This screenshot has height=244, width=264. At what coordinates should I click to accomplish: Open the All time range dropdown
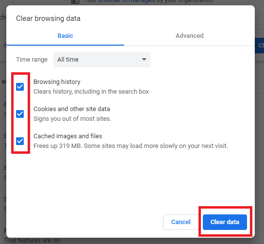tap(102, 60)
